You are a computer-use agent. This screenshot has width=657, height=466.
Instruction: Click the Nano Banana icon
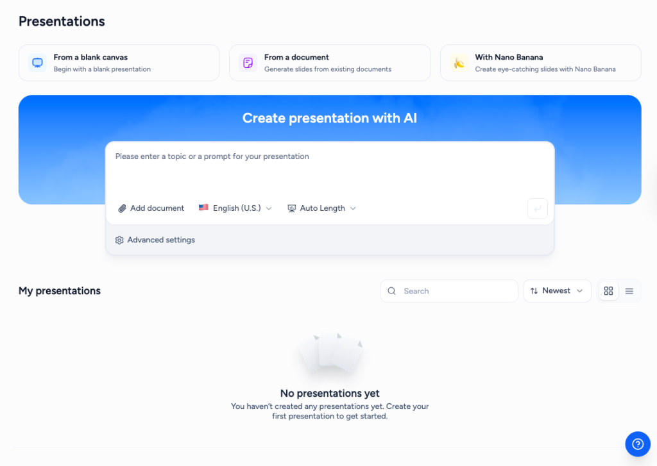pos(459,63)
